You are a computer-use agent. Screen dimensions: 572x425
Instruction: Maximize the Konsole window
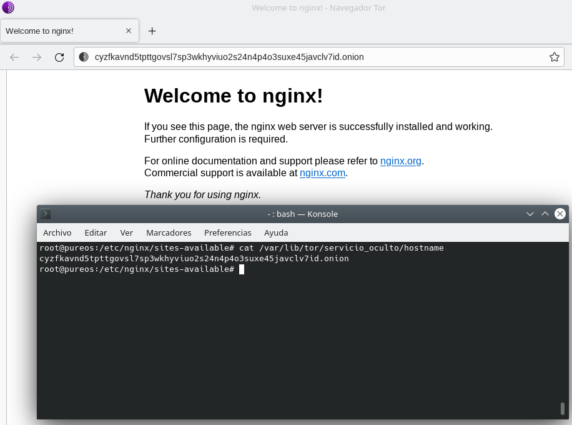click(545, 214)
